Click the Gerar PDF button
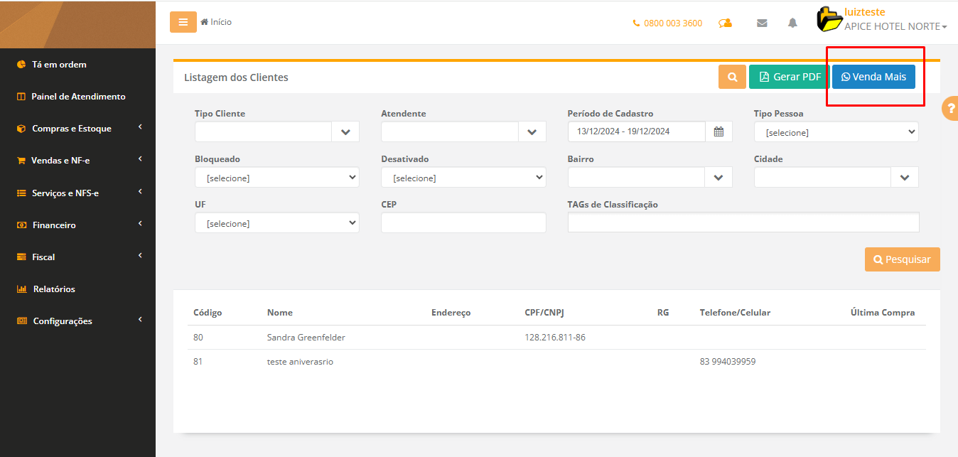This screenshot has height=457, width=958. click(x=789, y=77)
